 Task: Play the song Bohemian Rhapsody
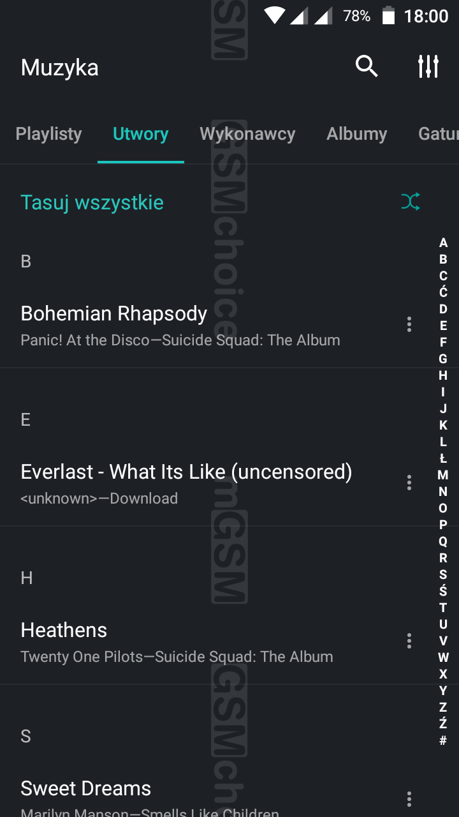114,314
